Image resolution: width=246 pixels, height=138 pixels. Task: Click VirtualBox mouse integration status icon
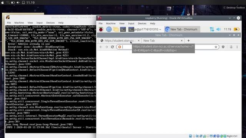tap(221, 136)
